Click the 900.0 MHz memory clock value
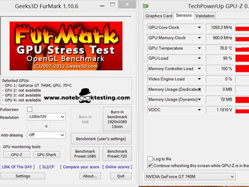The width and height of the screenshot is (249, 187). pos(219,38)
